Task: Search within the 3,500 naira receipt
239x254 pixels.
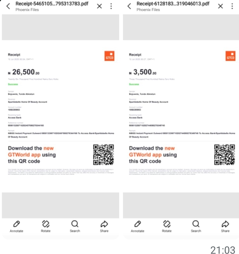Action: tap(196, 226)
